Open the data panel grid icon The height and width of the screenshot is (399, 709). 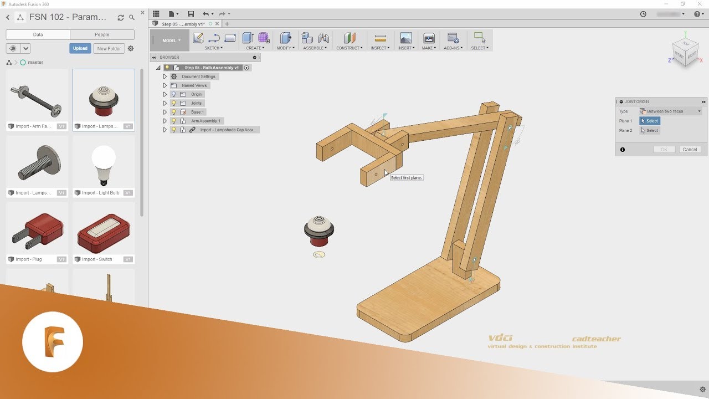(156, 14)
